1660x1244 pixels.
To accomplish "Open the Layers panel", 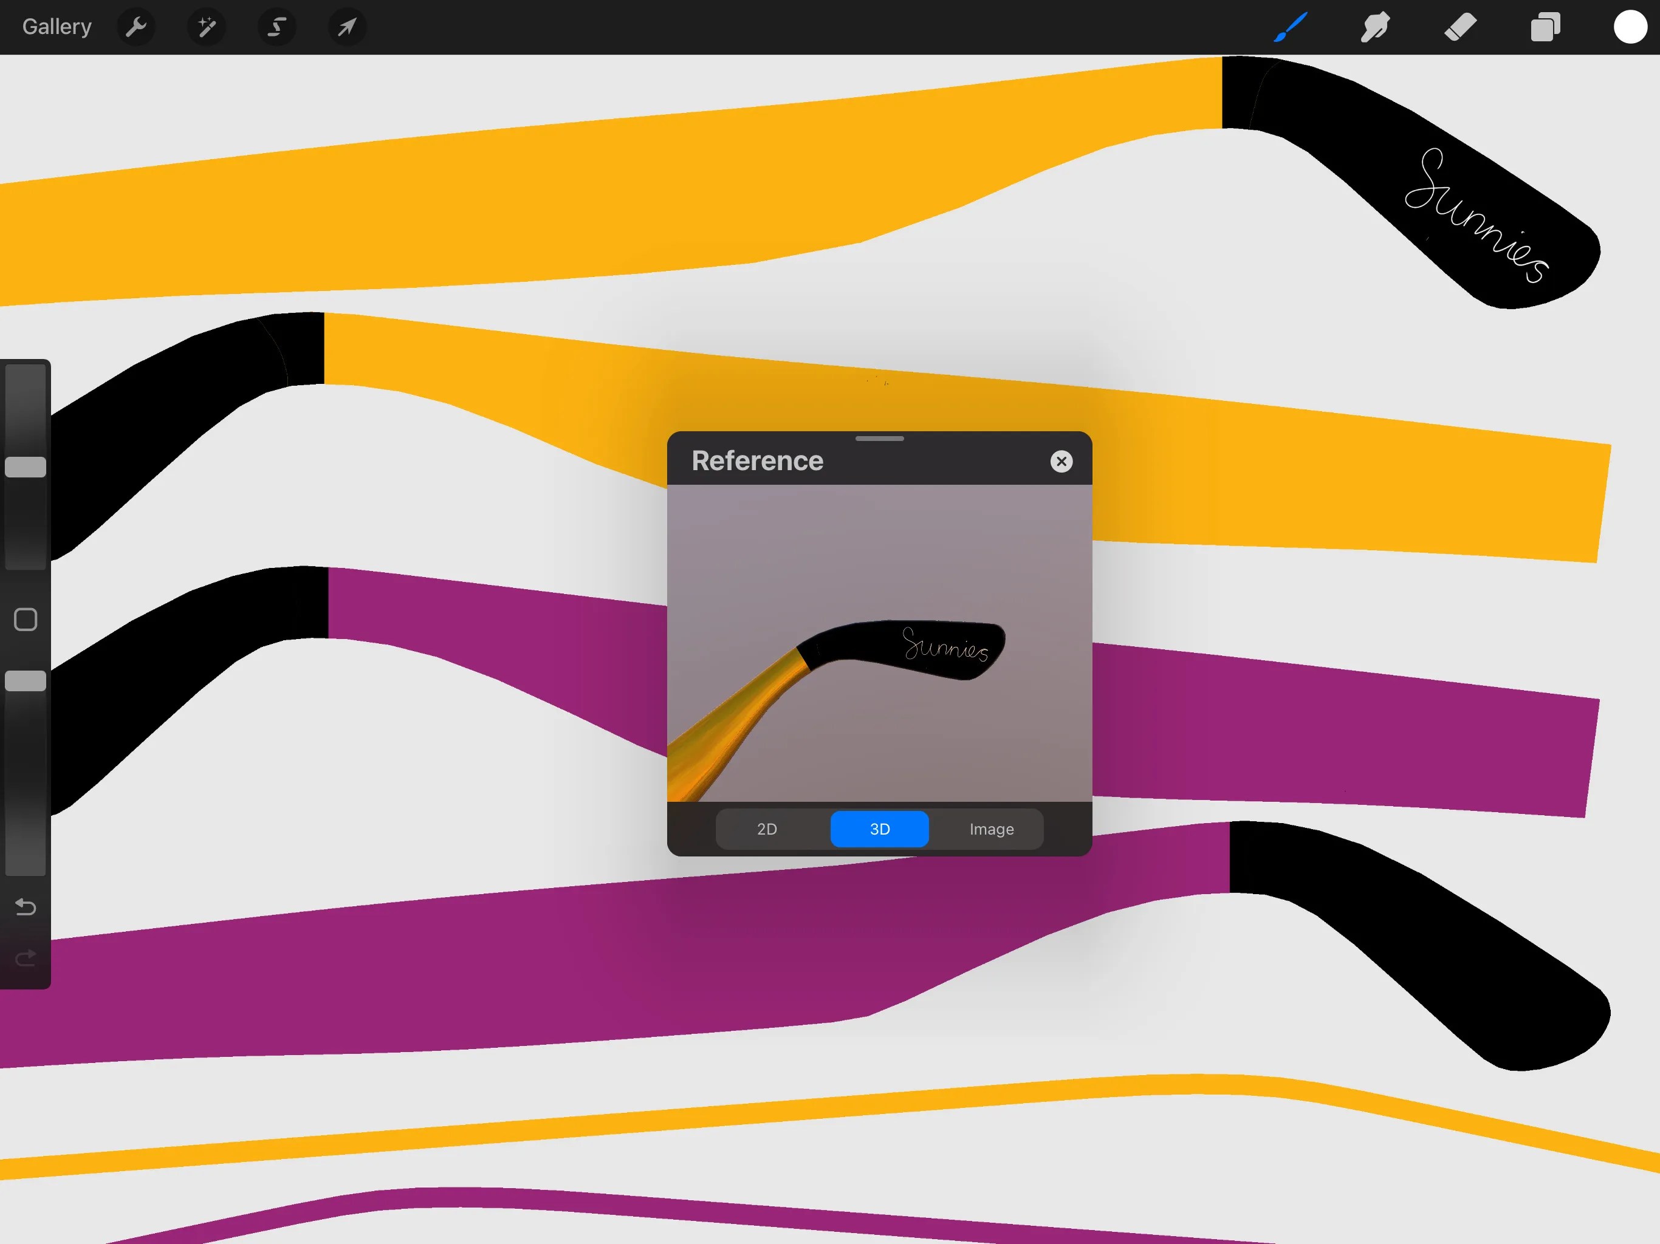I will coord(1545,27).
